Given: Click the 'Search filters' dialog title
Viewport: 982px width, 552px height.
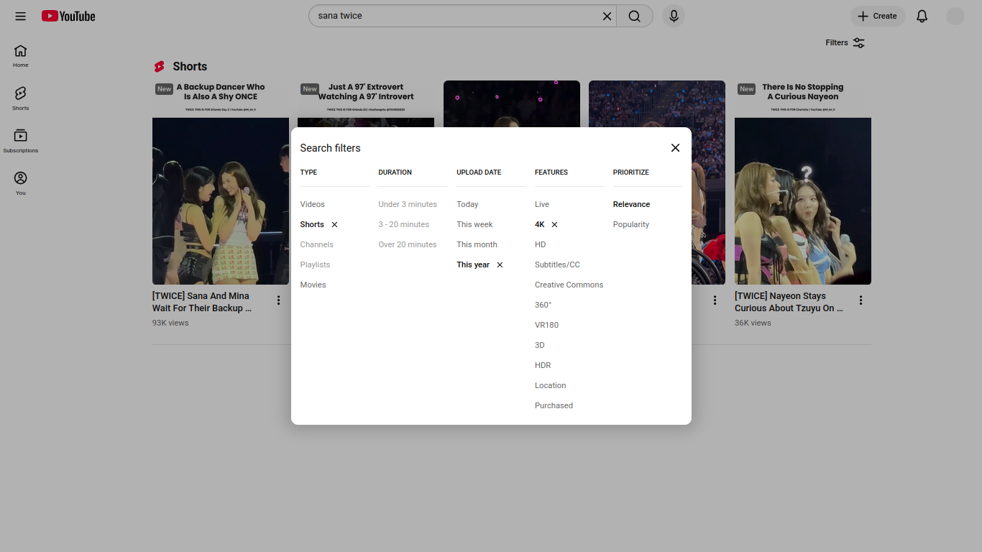Looking at the screenshot, I should click(331, 148).
